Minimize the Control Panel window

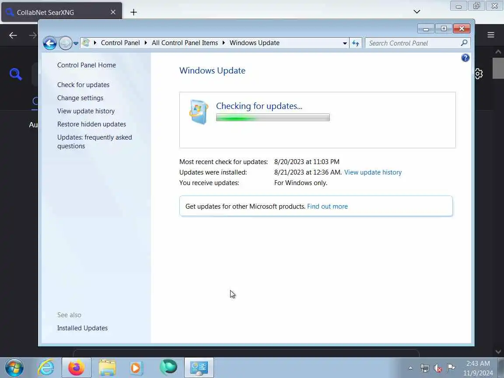[x=426, y=28]
